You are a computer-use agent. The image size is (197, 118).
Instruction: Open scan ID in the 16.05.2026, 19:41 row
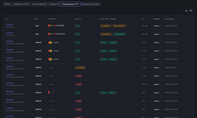point(10,100)
